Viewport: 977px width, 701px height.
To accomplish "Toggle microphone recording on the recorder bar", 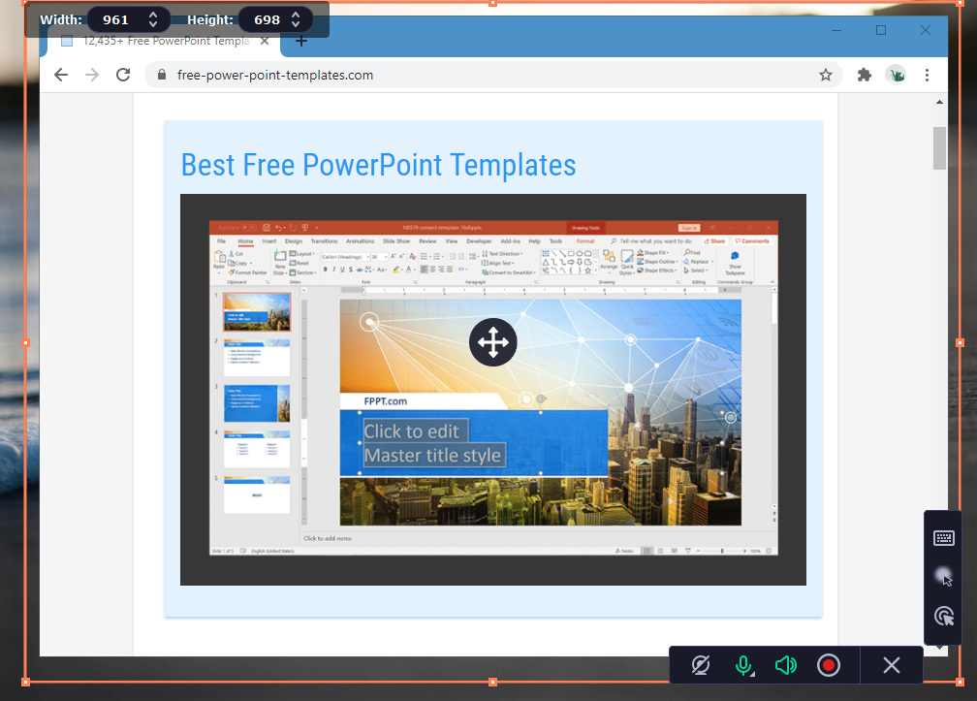I will tap(742, 665).
